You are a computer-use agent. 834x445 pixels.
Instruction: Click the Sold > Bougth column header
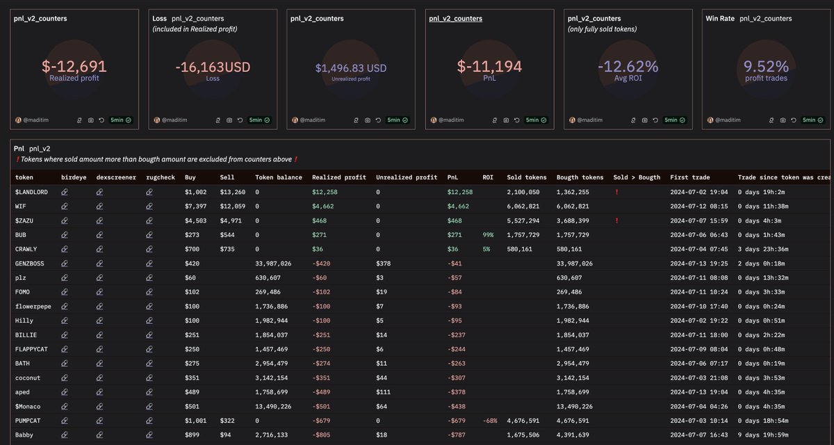click(637, 177)
